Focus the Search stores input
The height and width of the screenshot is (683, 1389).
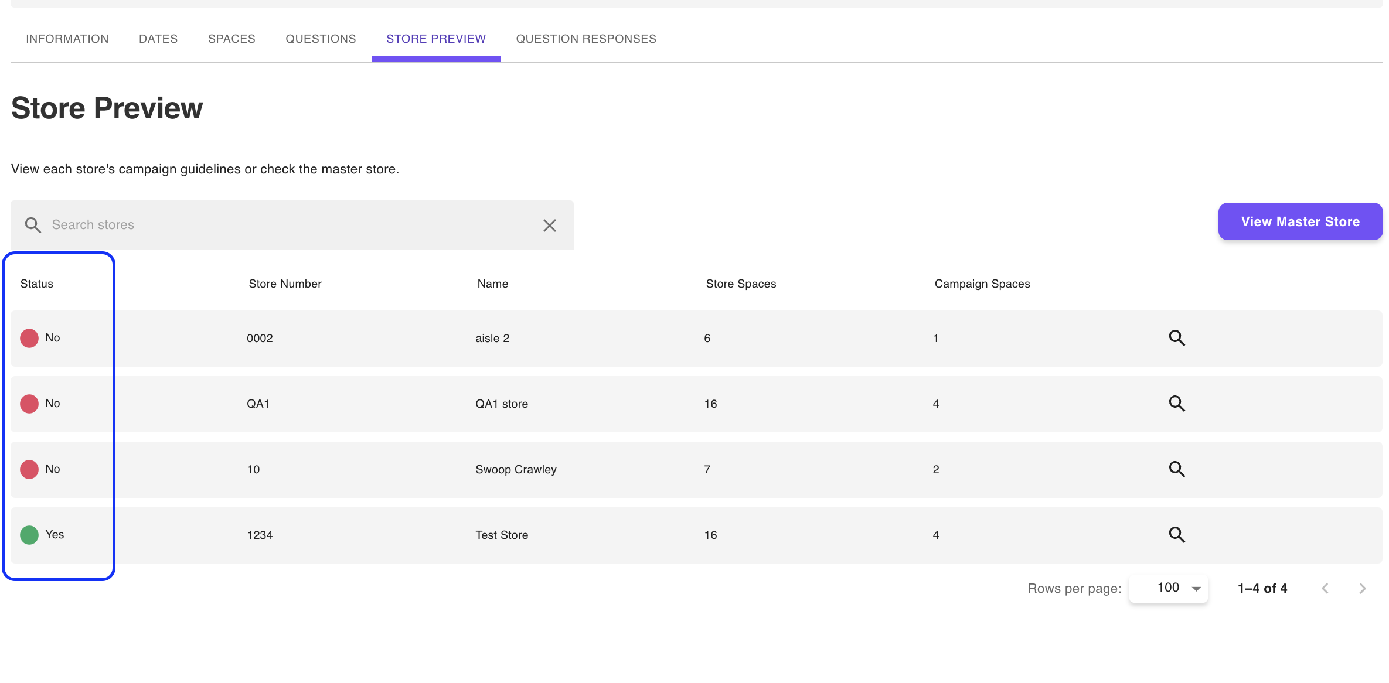[x=287, y=225]
